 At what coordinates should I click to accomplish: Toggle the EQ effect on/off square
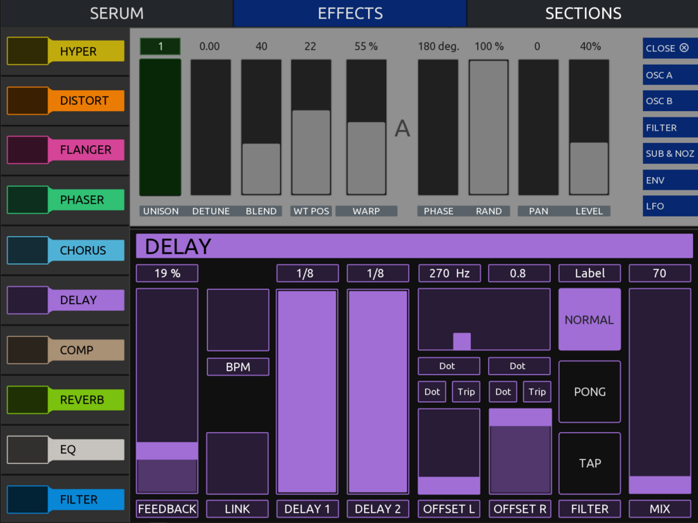tap(28, 449)
